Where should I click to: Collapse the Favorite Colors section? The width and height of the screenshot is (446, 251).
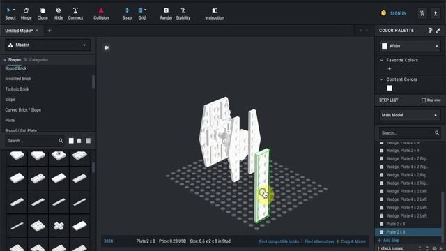(x=382, y=60)
